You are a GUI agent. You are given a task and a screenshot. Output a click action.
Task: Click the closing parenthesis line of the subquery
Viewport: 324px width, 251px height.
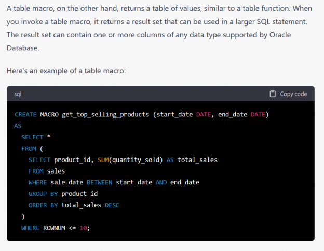(23, 217)
